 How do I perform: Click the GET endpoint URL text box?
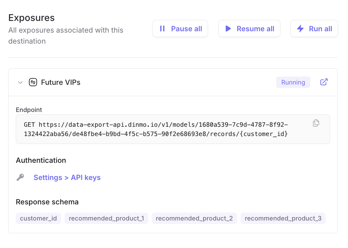click(173, 129)
